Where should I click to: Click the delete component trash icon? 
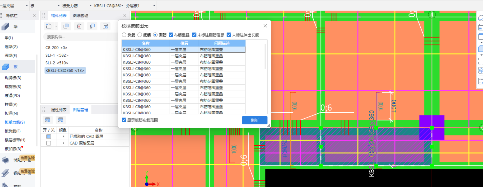tap(79, 26)
